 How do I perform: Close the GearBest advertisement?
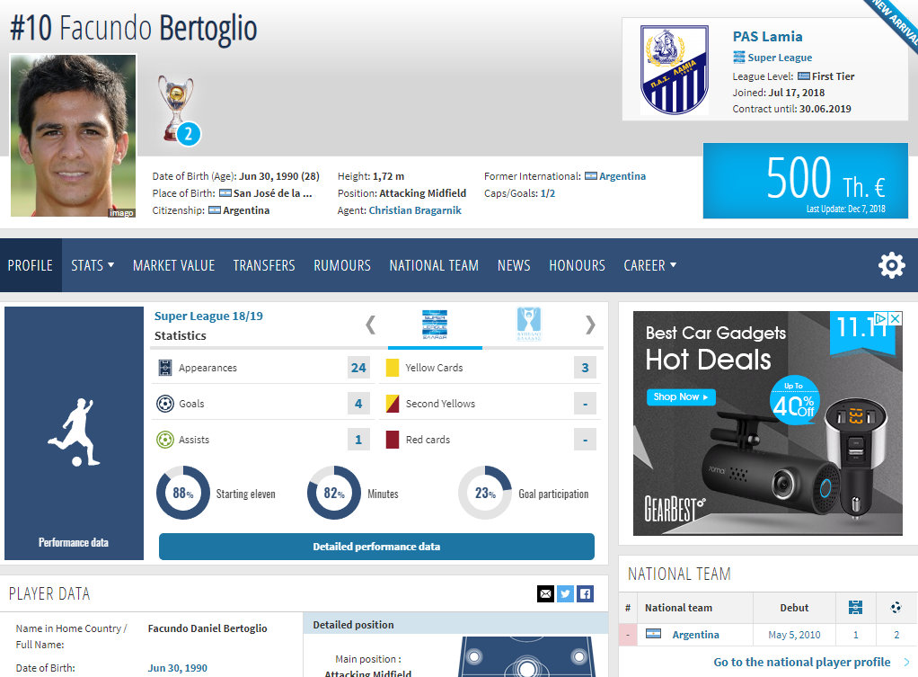pyautogui.click(x=896, y=318)
